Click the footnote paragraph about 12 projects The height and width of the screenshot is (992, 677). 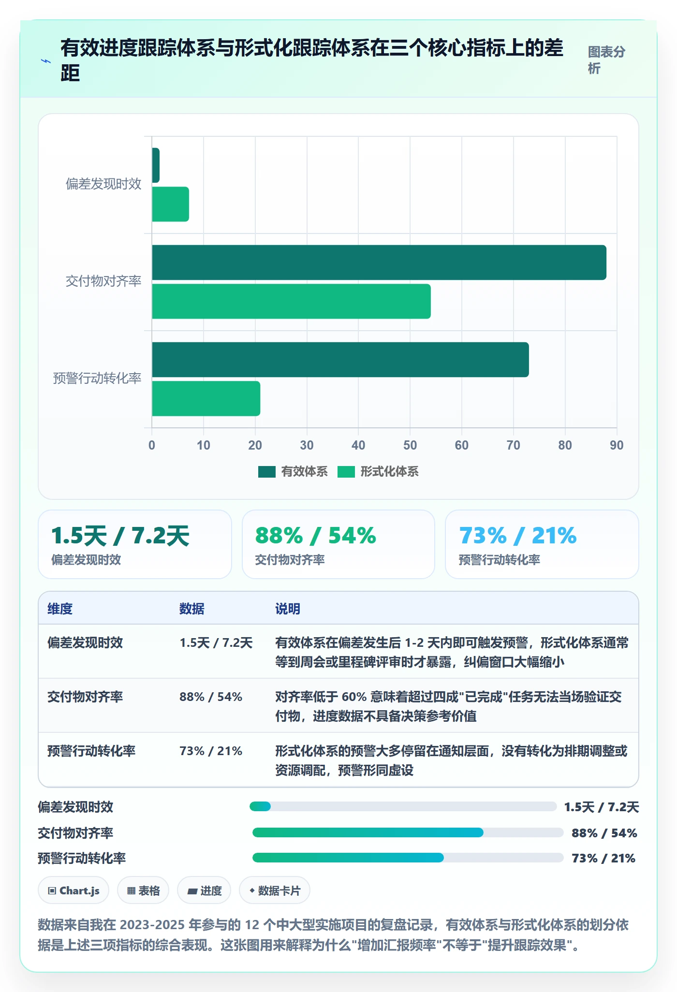[333, 934]
